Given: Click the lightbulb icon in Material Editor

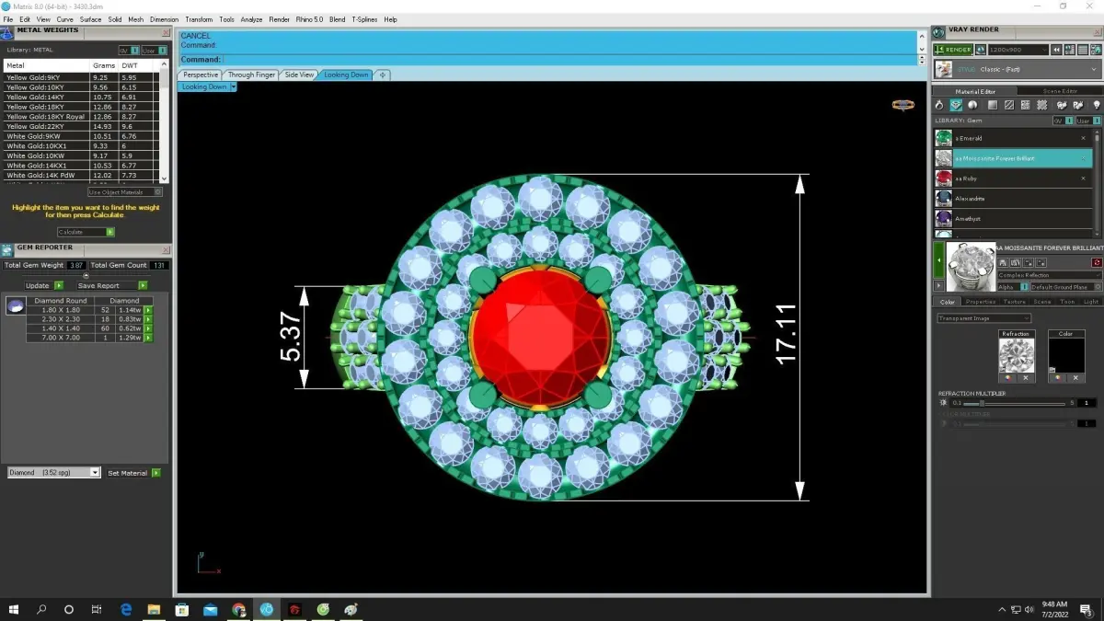Looking at the screenshot, I should (x=1096, y=105).
